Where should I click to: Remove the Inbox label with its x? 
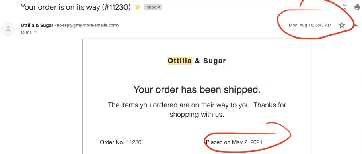[159, 7]
